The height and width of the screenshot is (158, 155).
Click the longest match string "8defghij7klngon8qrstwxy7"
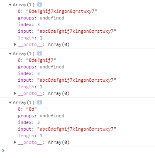pyautogui.click(x=62, y=11)
